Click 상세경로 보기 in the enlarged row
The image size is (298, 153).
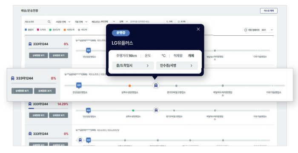[x=45, y=91]
